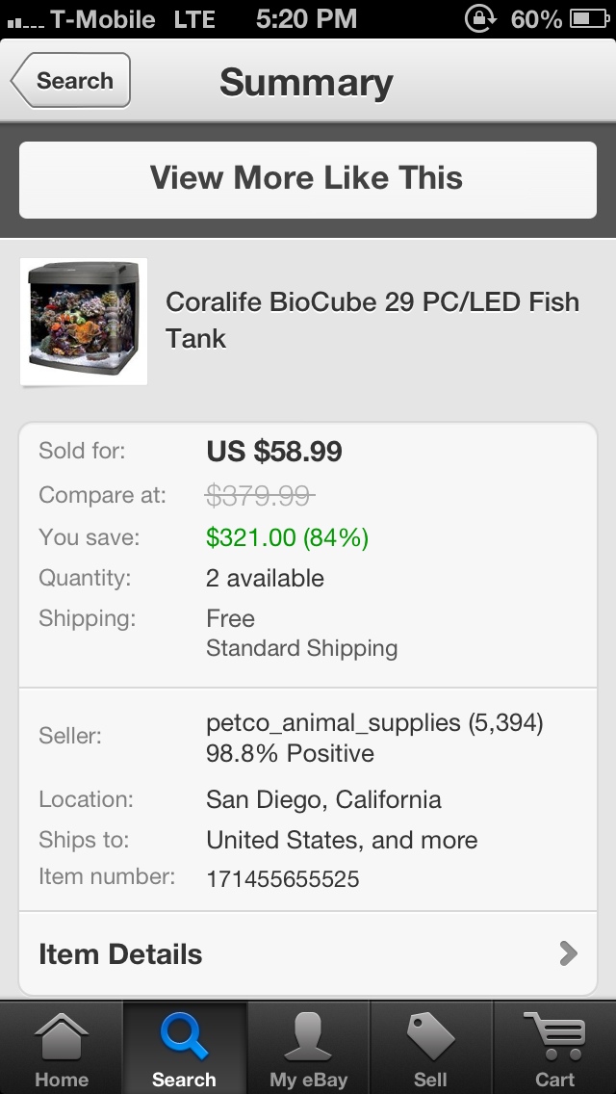Tap the Home house icon
Viewport: 616px width, 1094px height.
coord(62,1038)
